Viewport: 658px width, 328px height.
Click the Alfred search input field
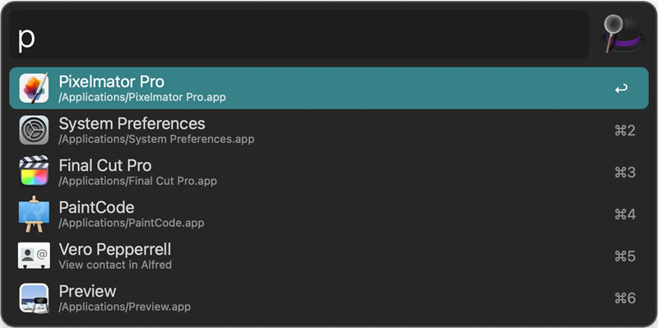coord(299,35)
